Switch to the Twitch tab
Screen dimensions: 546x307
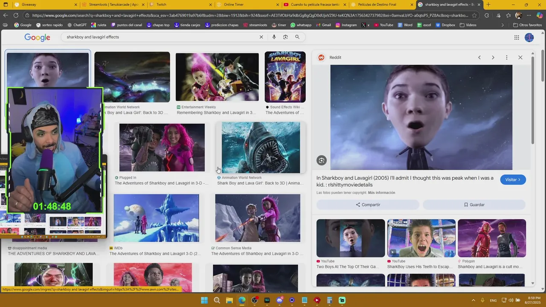180,5
